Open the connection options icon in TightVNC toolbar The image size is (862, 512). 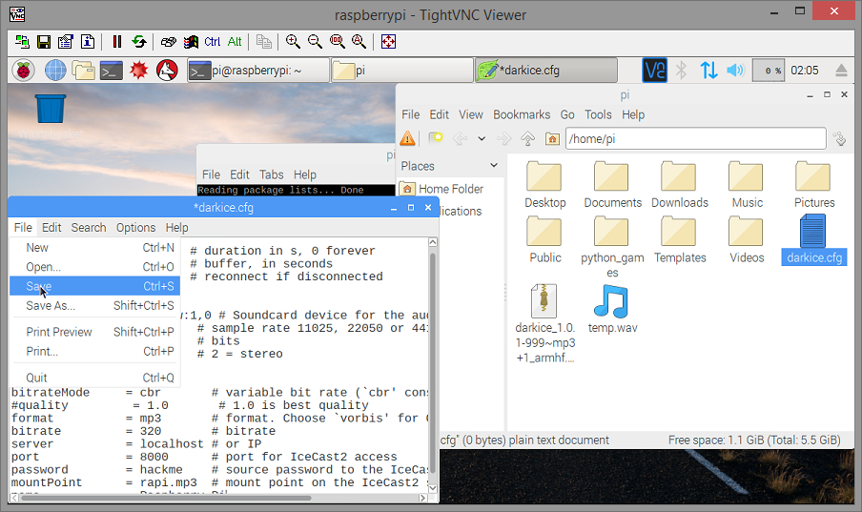[66, 42]
